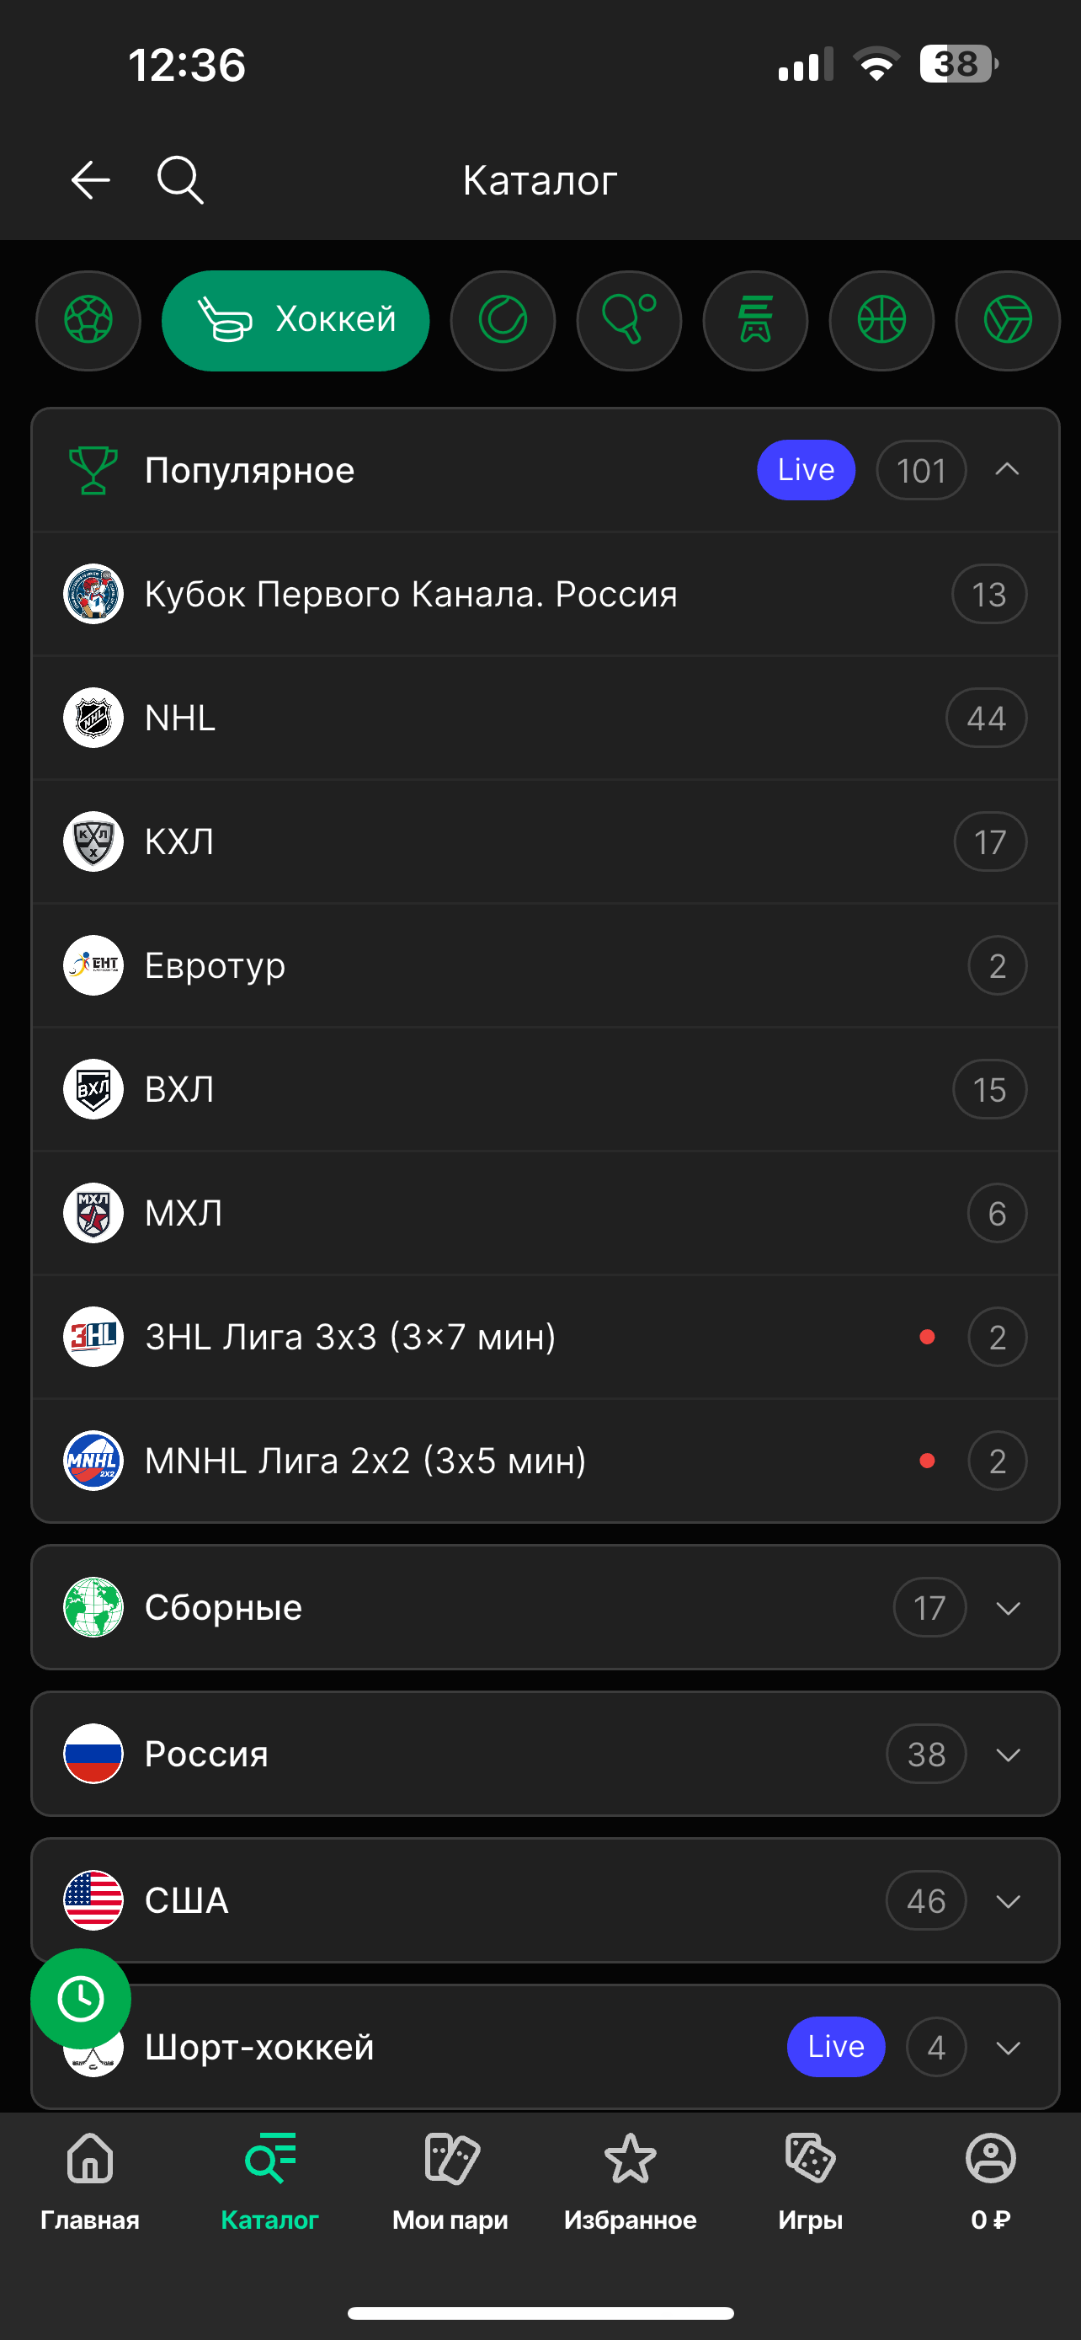Tap the green floating clock button
Screen dimensions: 1081x2340
point(81,1999)
